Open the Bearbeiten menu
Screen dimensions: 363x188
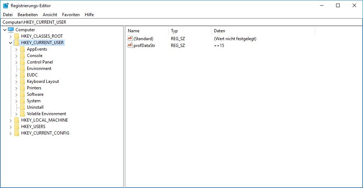coord(28,15)
